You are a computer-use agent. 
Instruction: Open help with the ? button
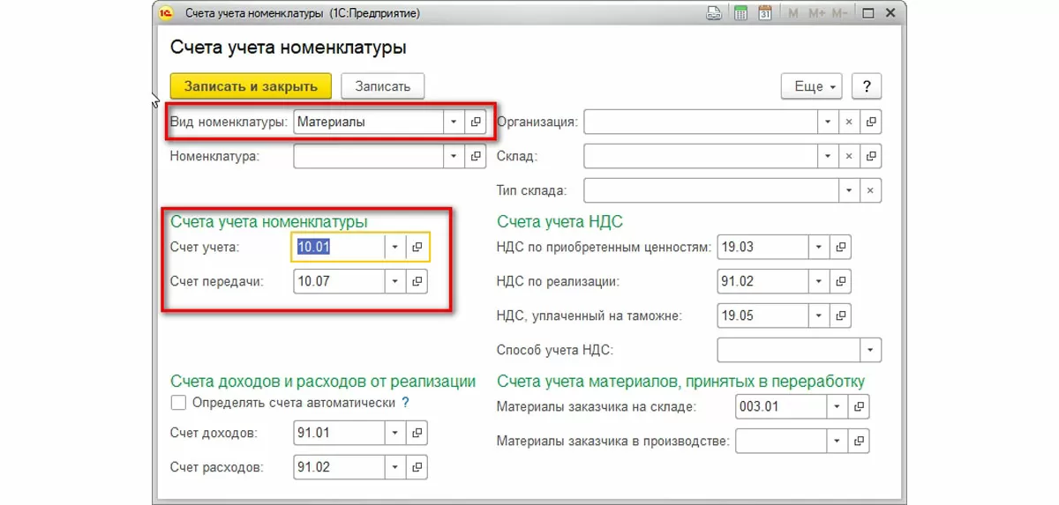point(867,86)
